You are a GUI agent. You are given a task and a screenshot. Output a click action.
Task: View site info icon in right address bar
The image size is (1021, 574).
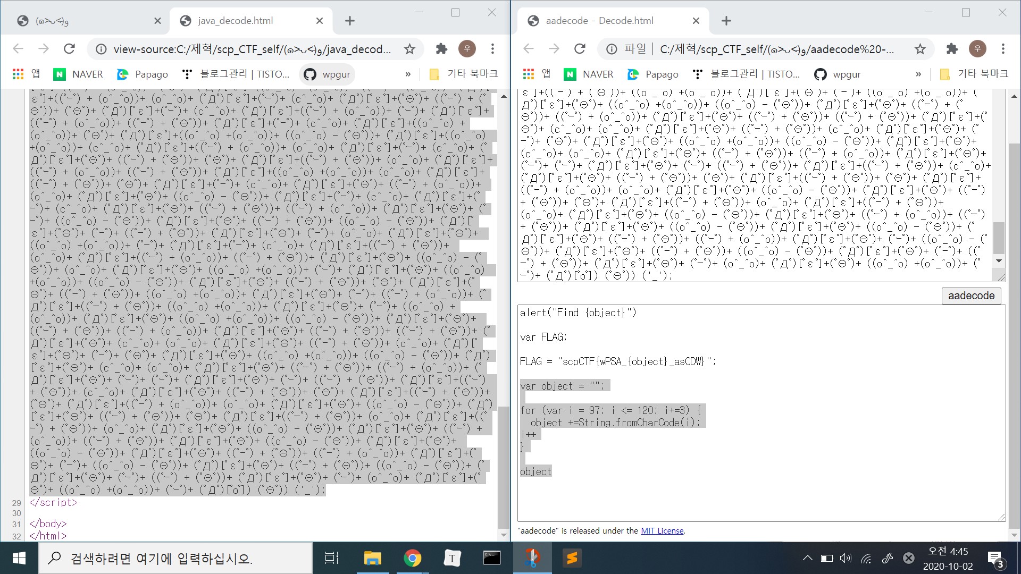click(612, 49)
